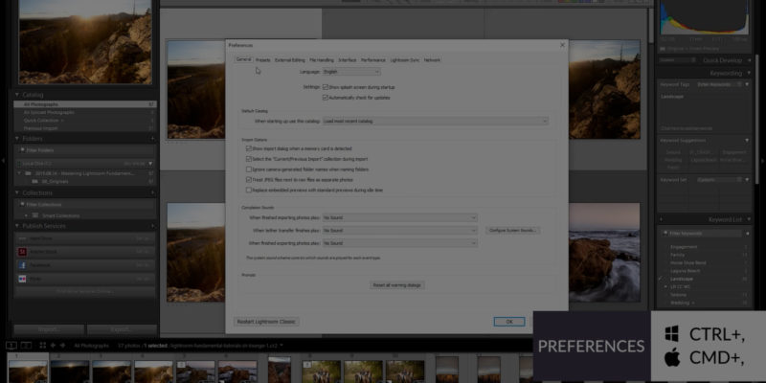Collapse the Catalog panel
The height and width of the screenshot is (383, 766).
(17, 95)
